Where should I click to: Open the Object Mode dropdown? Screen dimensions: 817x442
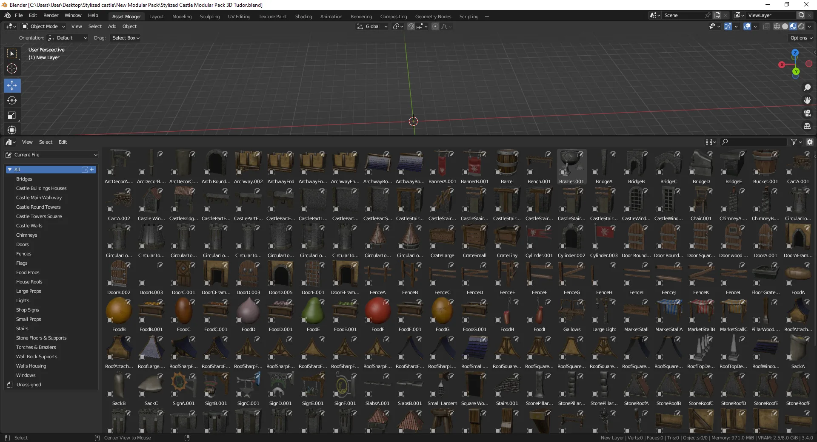pyautogui.click(x=43, y=26)
